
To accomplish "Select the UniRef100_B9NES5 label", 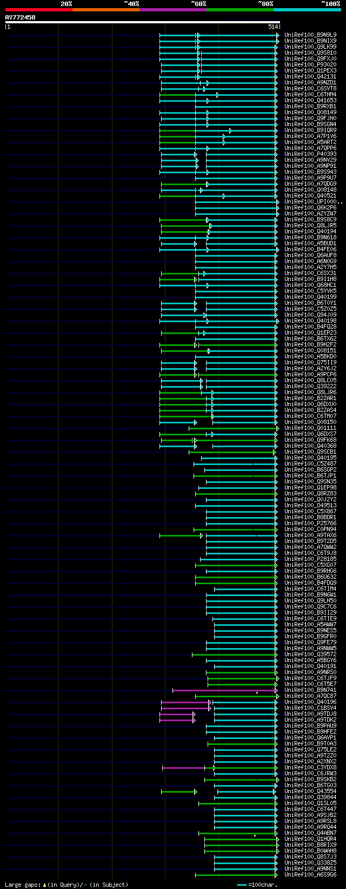I will coord(310,630).
